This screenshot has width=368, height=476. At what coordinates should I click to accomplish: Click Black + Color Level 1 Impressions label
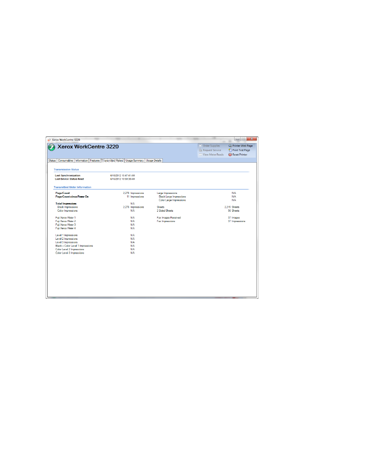(74, 246)
